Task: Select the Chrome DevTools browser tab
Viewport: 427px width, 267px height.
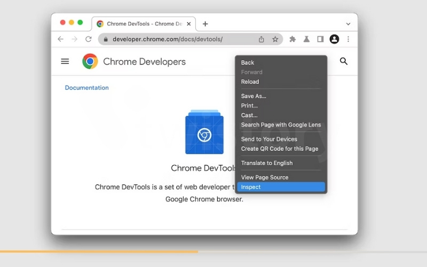Action: click(x=144, y=24)
